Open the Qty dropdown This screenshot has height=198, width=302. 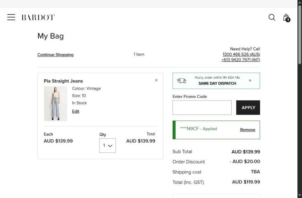click(x=108, y=146)
